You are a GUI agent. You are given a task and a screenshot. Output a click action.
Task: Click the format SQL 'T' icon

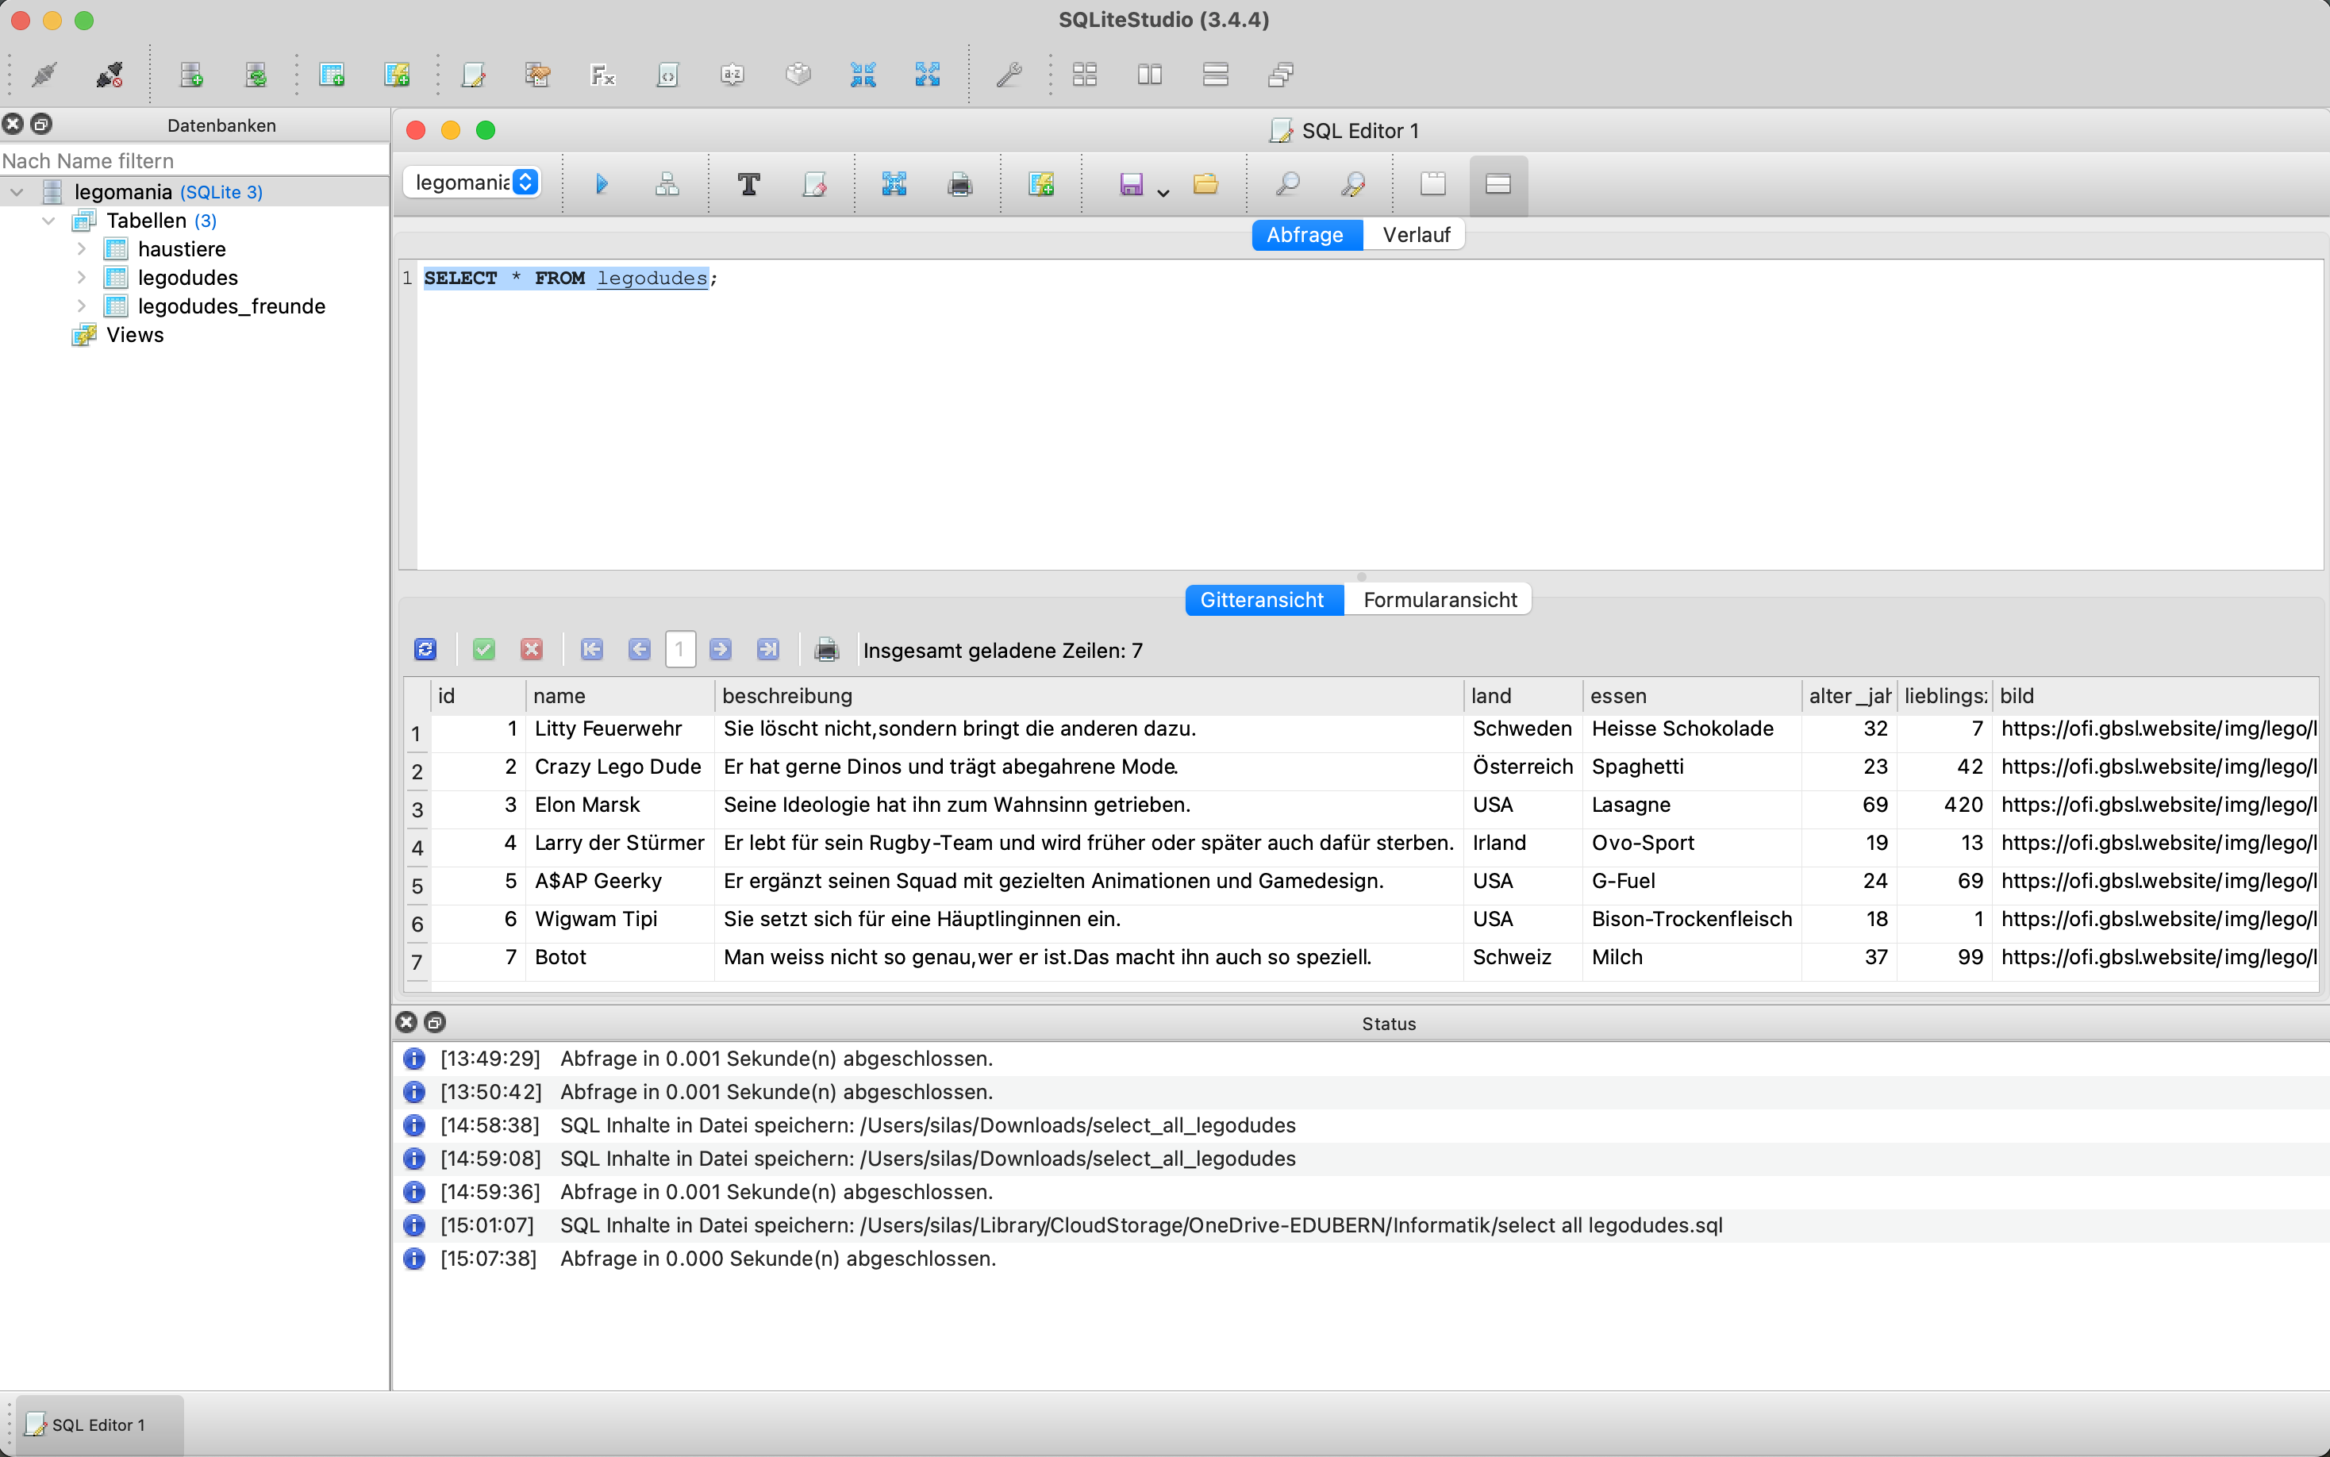click(x=748, y=183)
